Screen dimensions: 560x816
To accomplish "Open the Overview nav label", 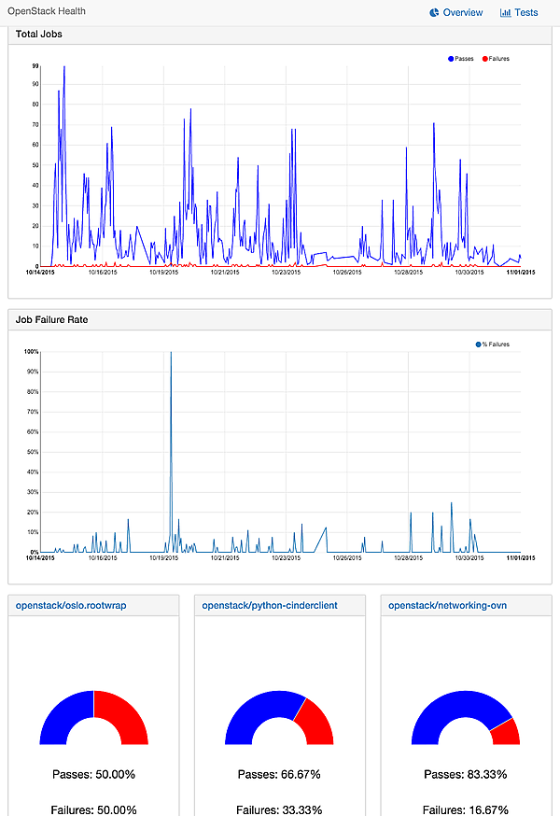I will [463, 12].
